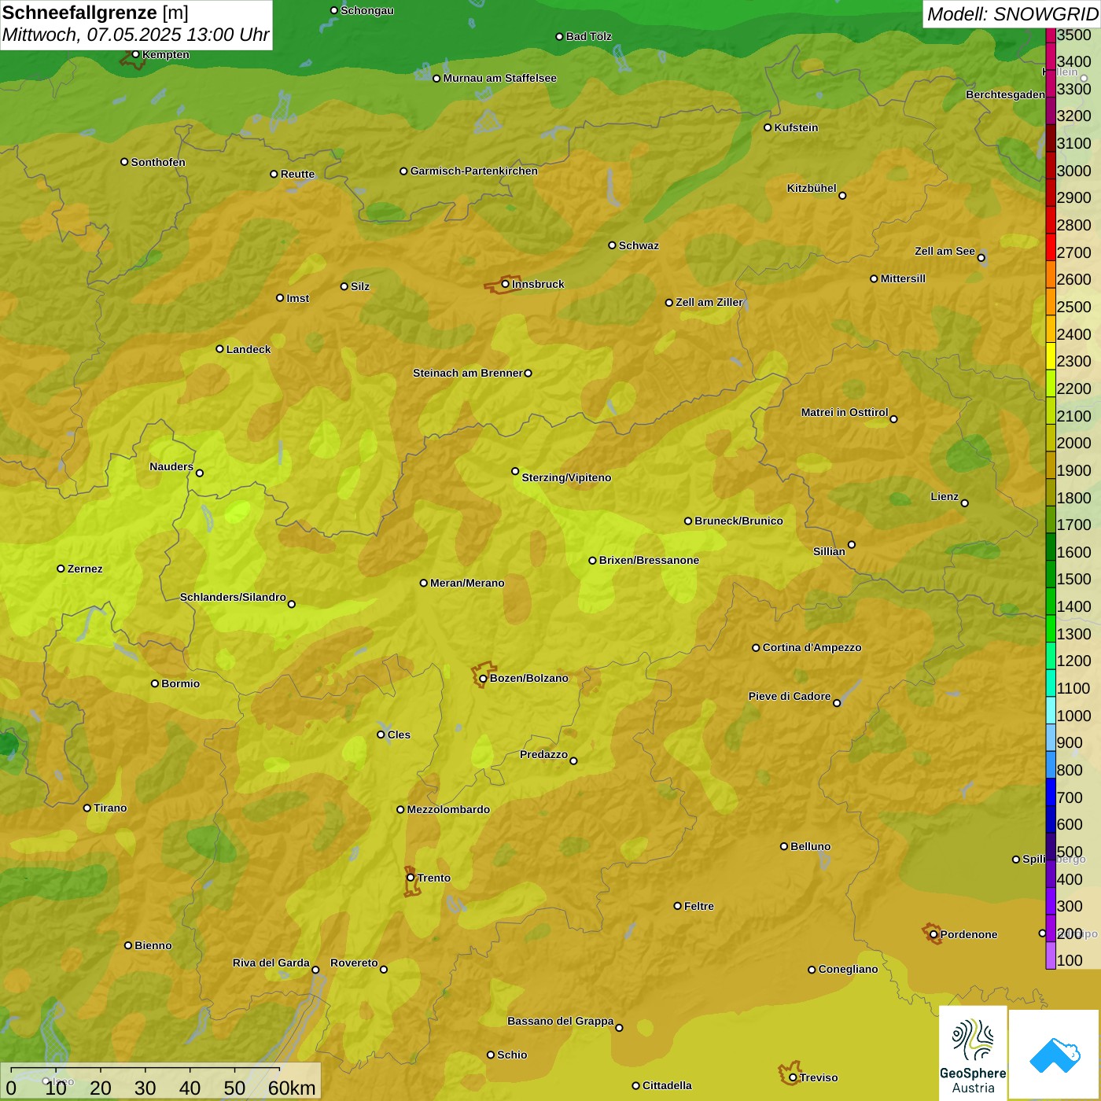The image size is (1101, 1101).
Task: Click the GeoSphere Austria logo
Action: point(973,1053)
